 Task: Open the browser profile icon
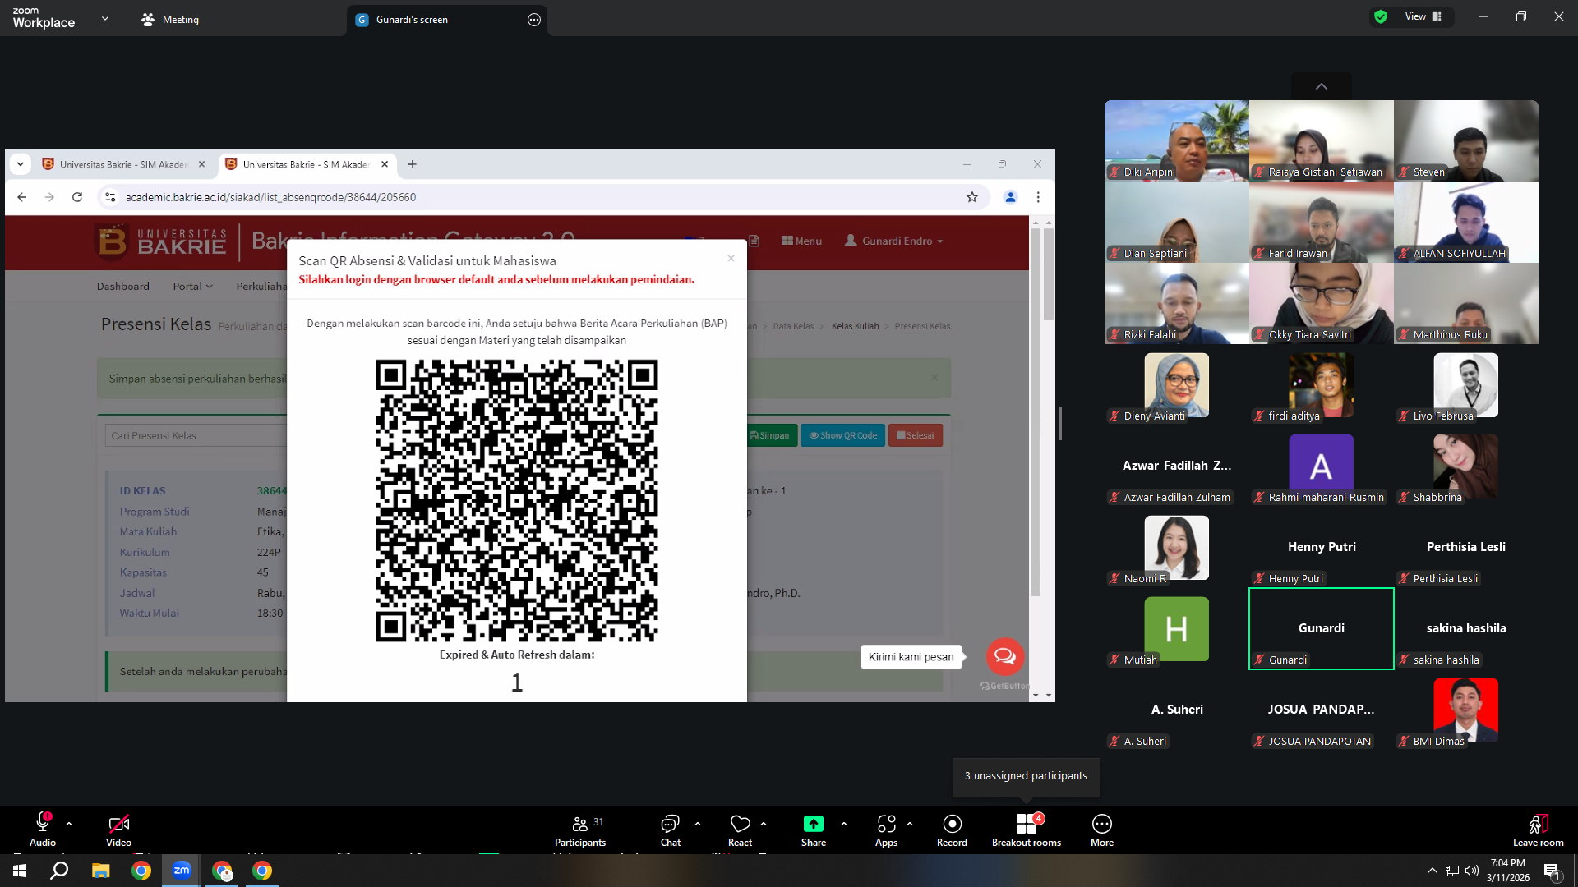pos(1010,197)
